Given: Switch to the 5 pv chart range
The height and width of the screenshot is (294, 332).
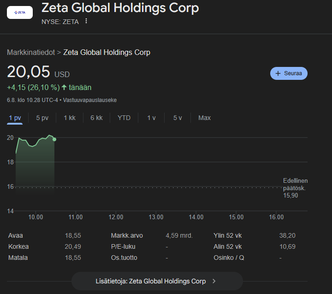Looking at the screenshot, I should click(42, 118).
